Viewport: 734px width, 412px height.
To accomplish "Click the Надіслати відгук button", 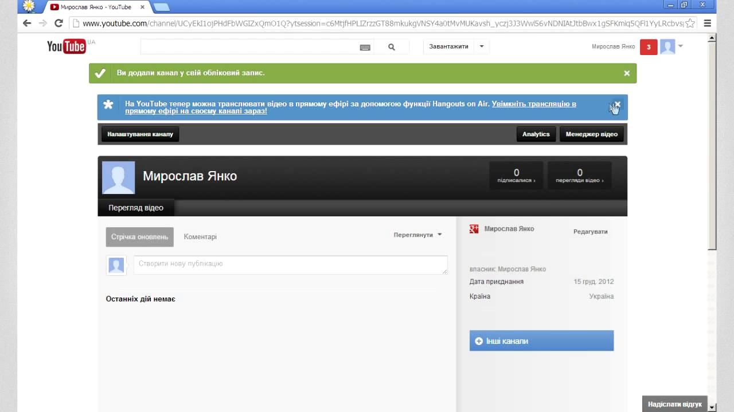I will [x=675, y=404].
